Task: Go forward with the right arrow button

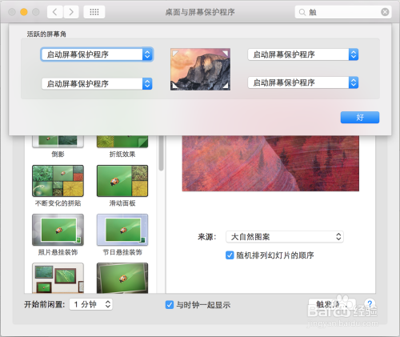Action: 71,12
